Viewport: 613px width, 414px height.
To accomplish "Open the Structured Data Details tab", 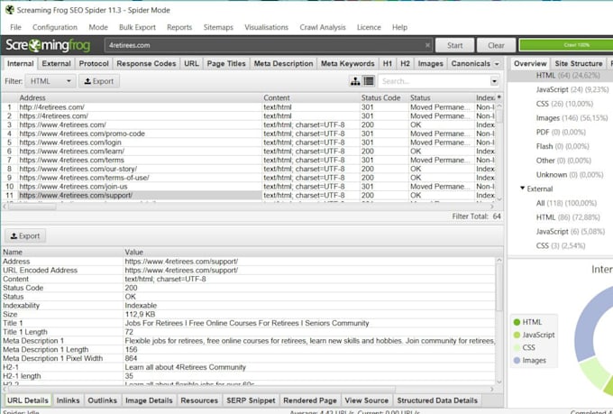I will point(437,400).
